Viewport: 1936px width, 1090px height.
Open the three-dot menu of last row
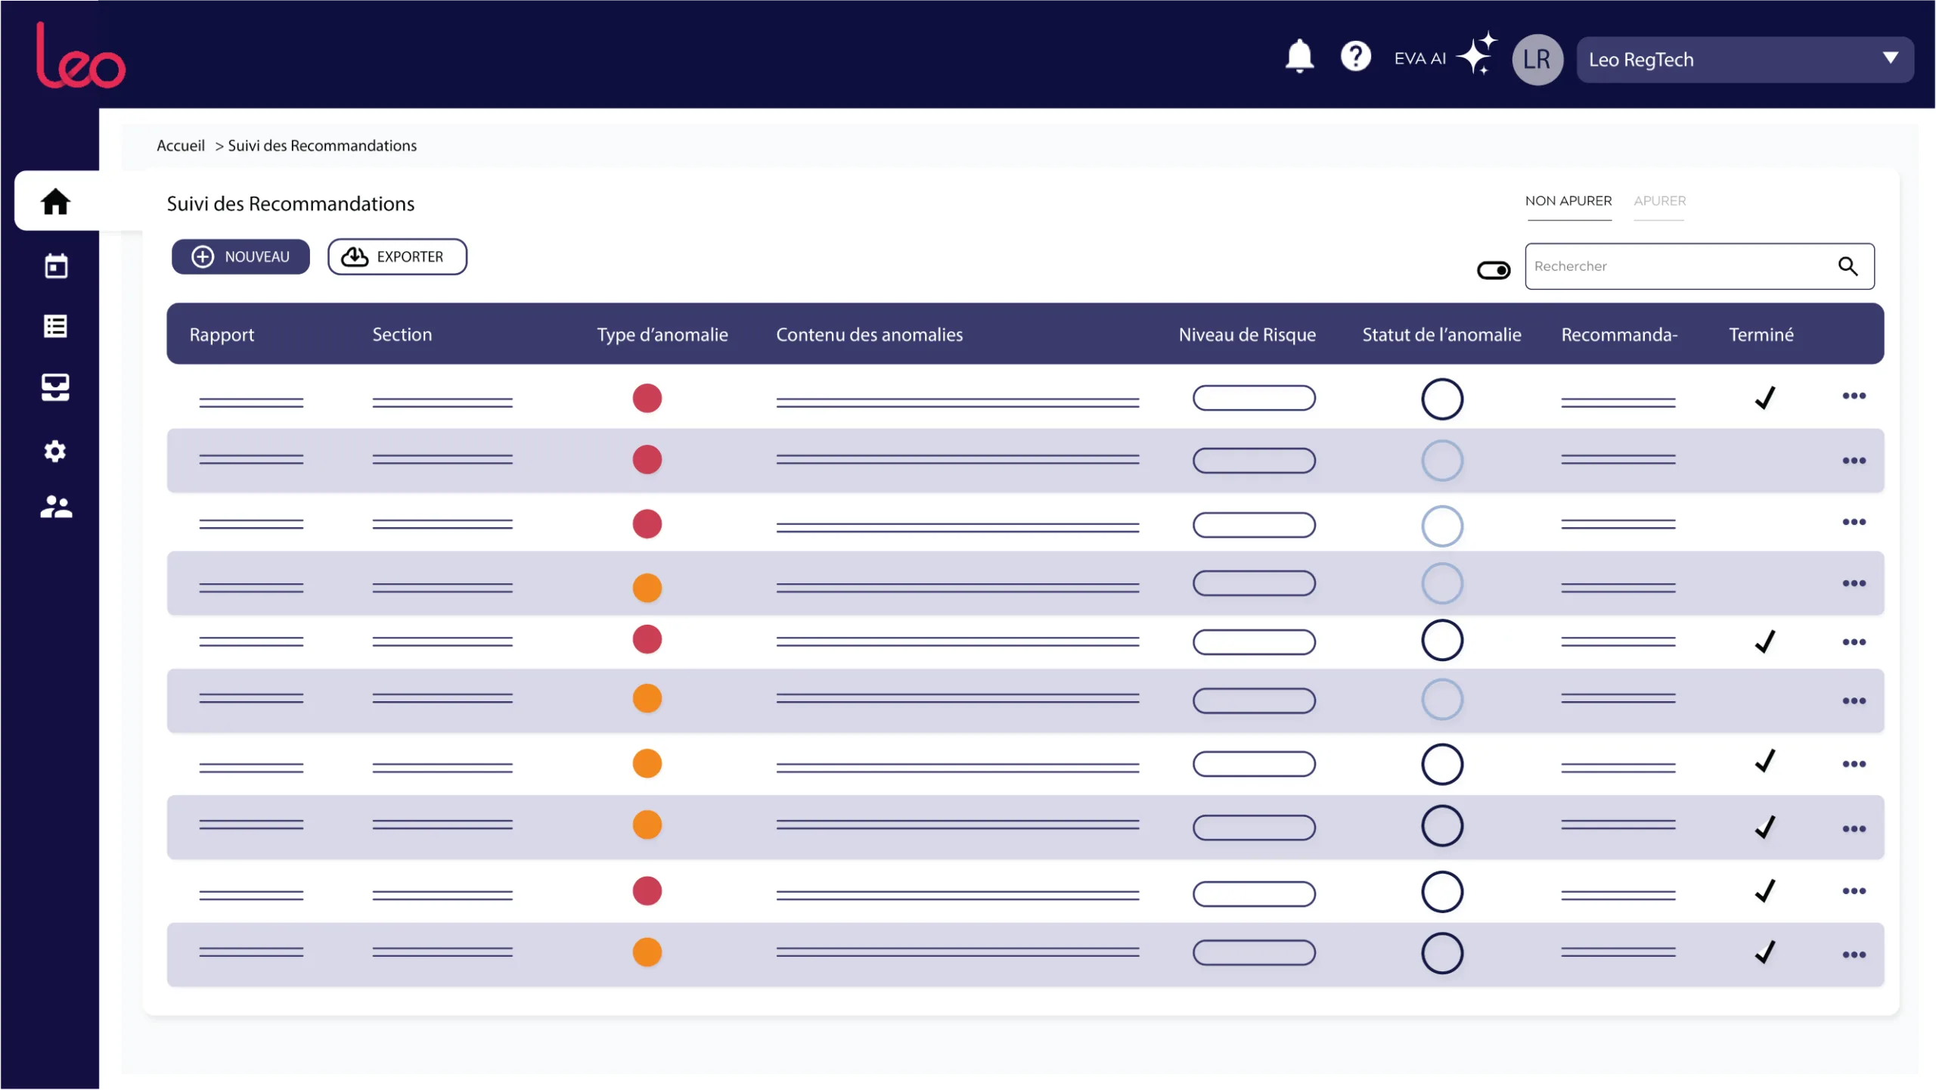[1854, 955]
